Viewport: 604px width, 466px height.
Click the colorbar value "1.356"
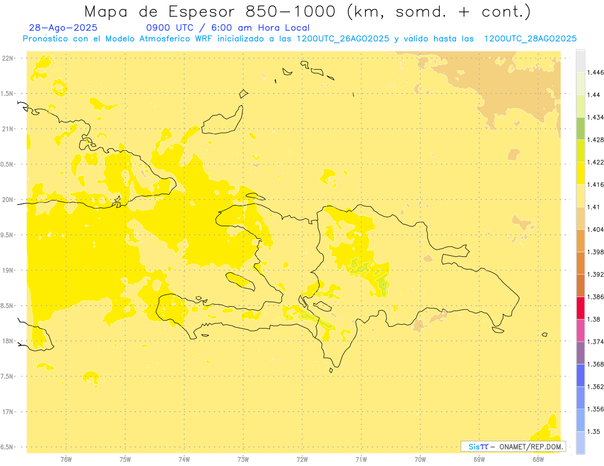595,409
